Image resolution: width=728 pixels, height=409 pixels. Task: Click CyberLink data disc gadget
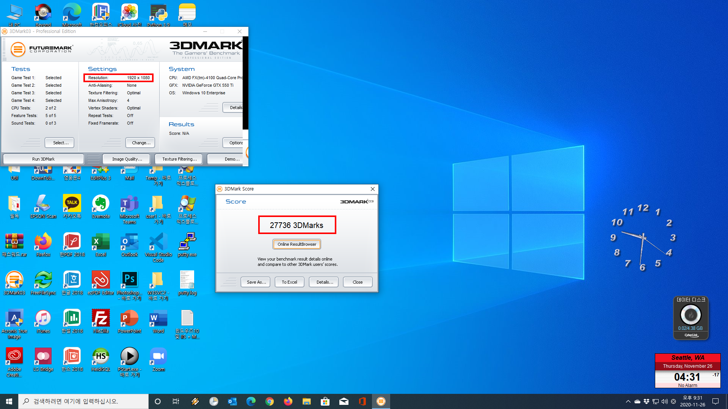[x=691, y=318]
